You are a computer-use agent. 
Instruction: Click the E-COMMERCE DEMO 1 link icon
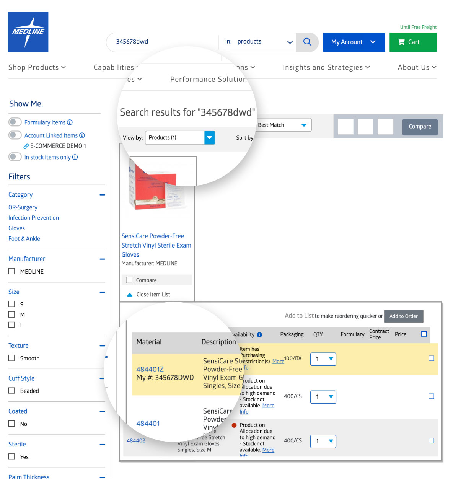(26, 146)
